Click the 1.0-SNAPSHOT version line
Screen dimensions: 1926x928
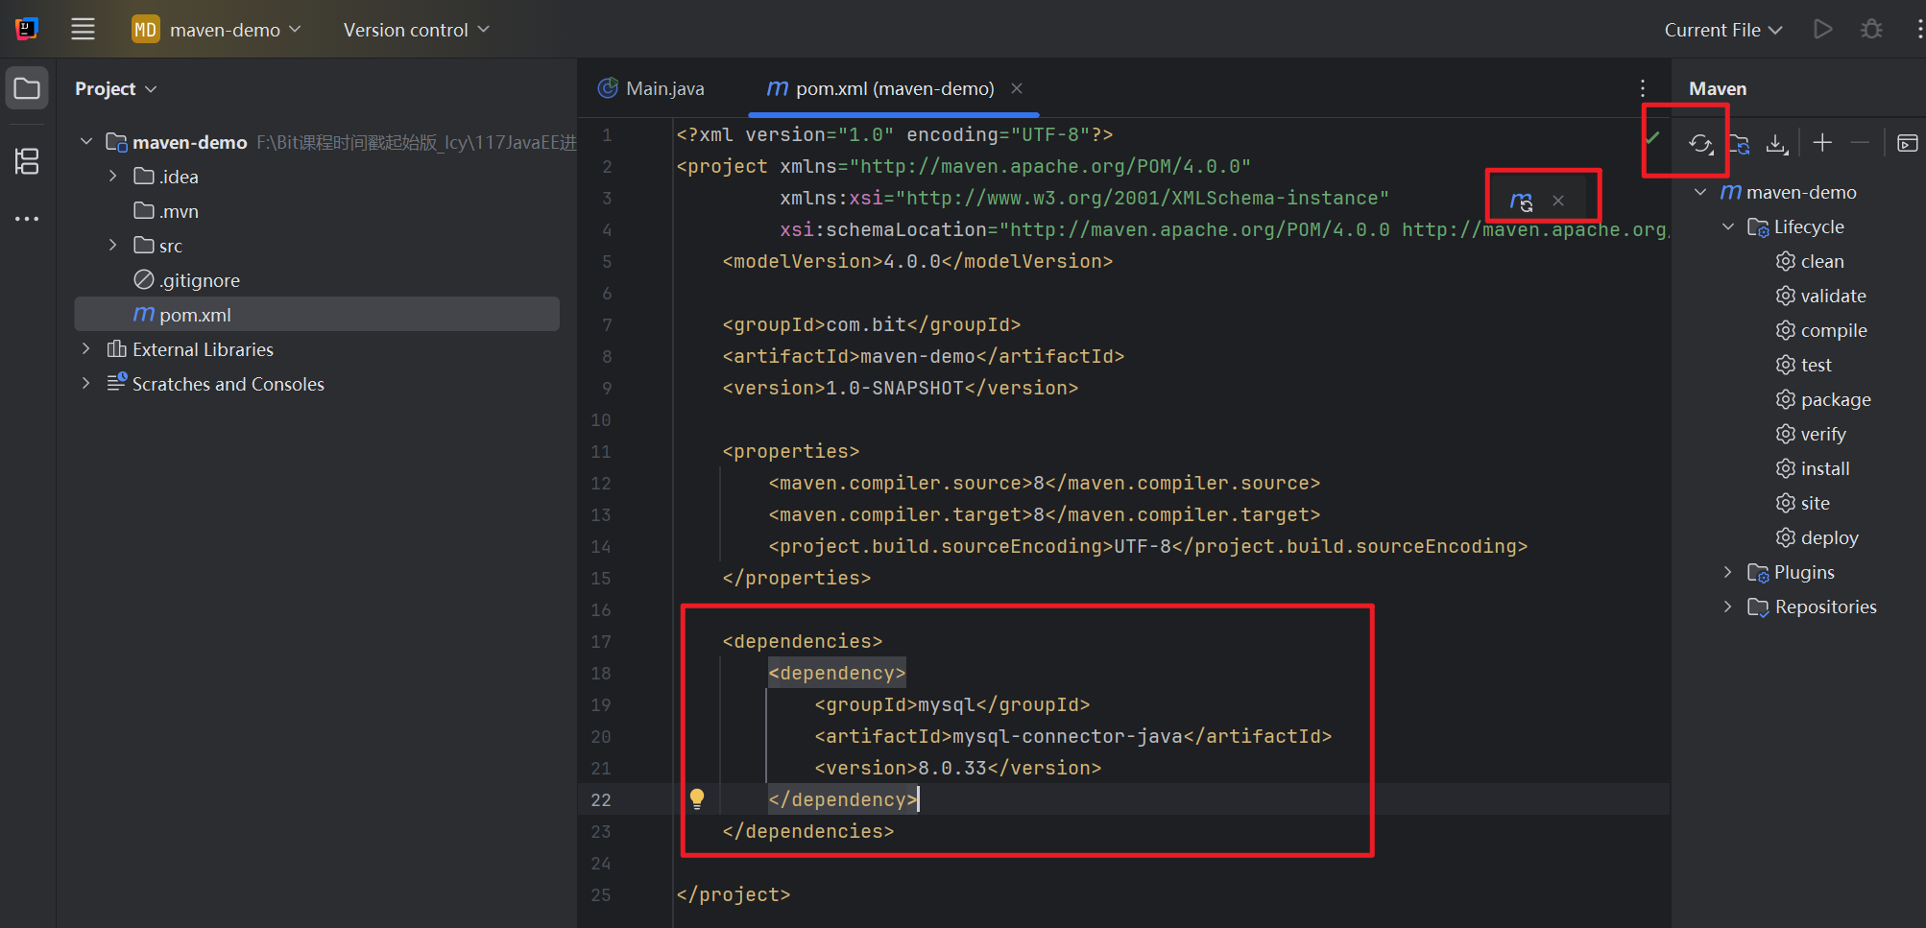coord(901,388)
